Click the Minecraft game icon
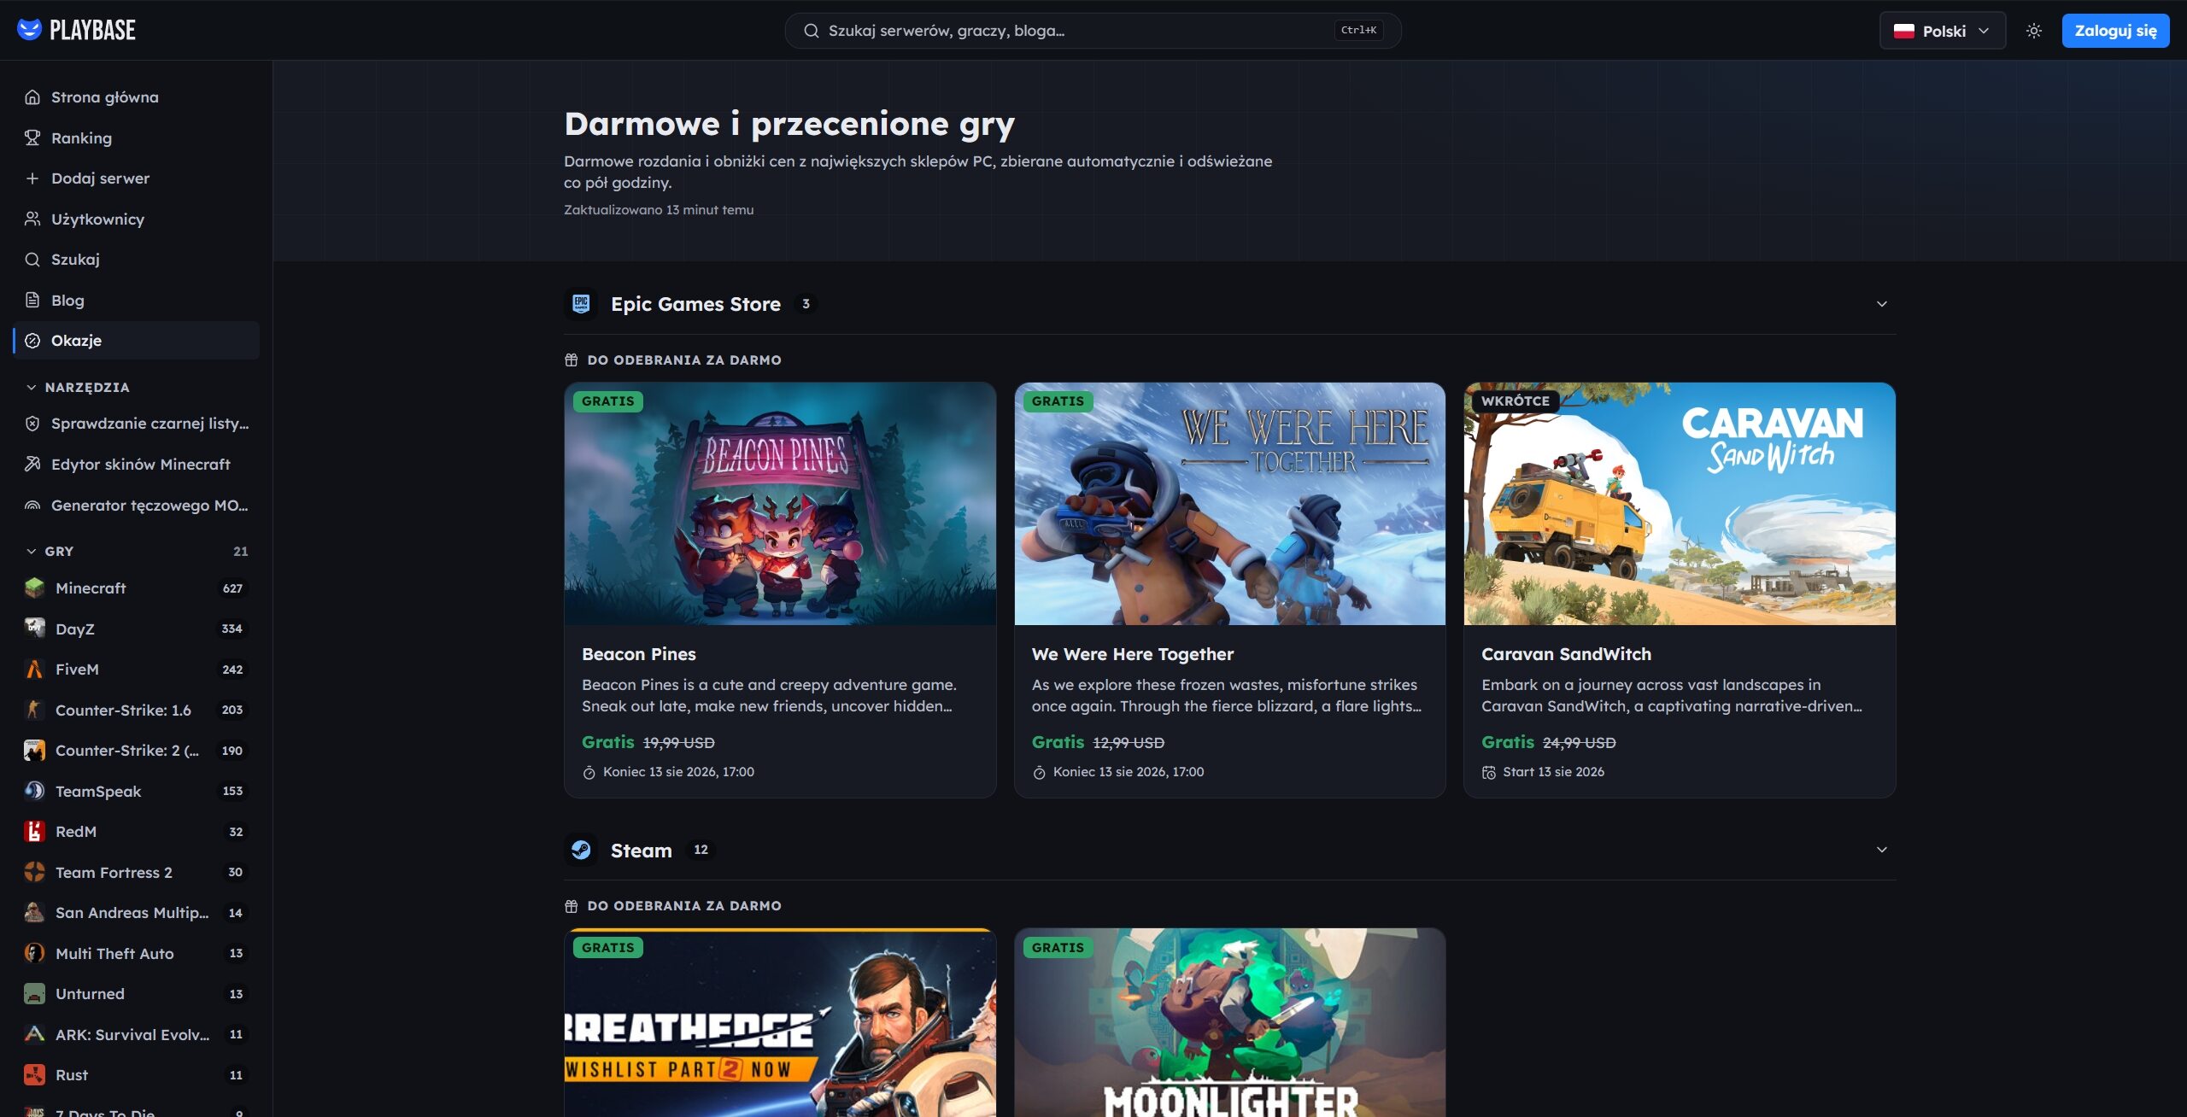Viewport: 2187px width, 1117px height. pyautogui.click(x=34, y=588)
